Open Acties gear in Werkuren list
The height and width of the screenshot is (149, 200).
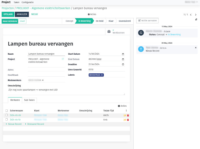[122, 106]
